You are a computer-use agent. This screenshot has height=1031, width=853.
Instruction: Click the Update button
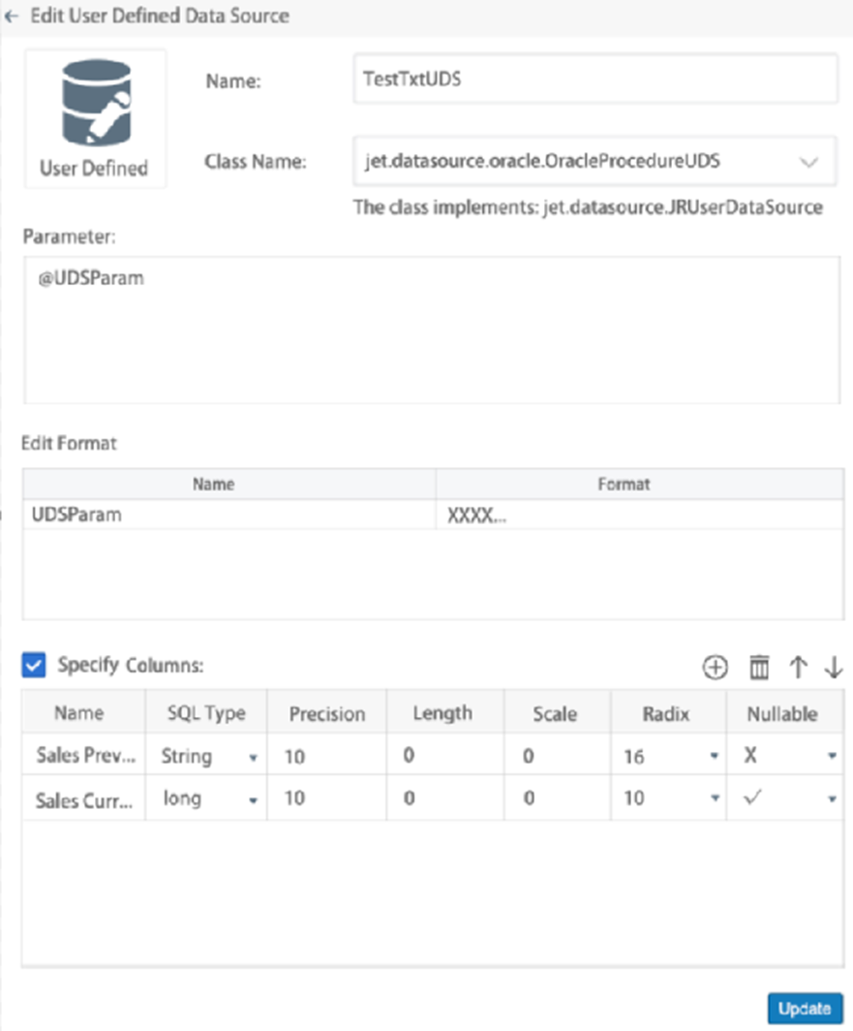[x=806, y=1008]
